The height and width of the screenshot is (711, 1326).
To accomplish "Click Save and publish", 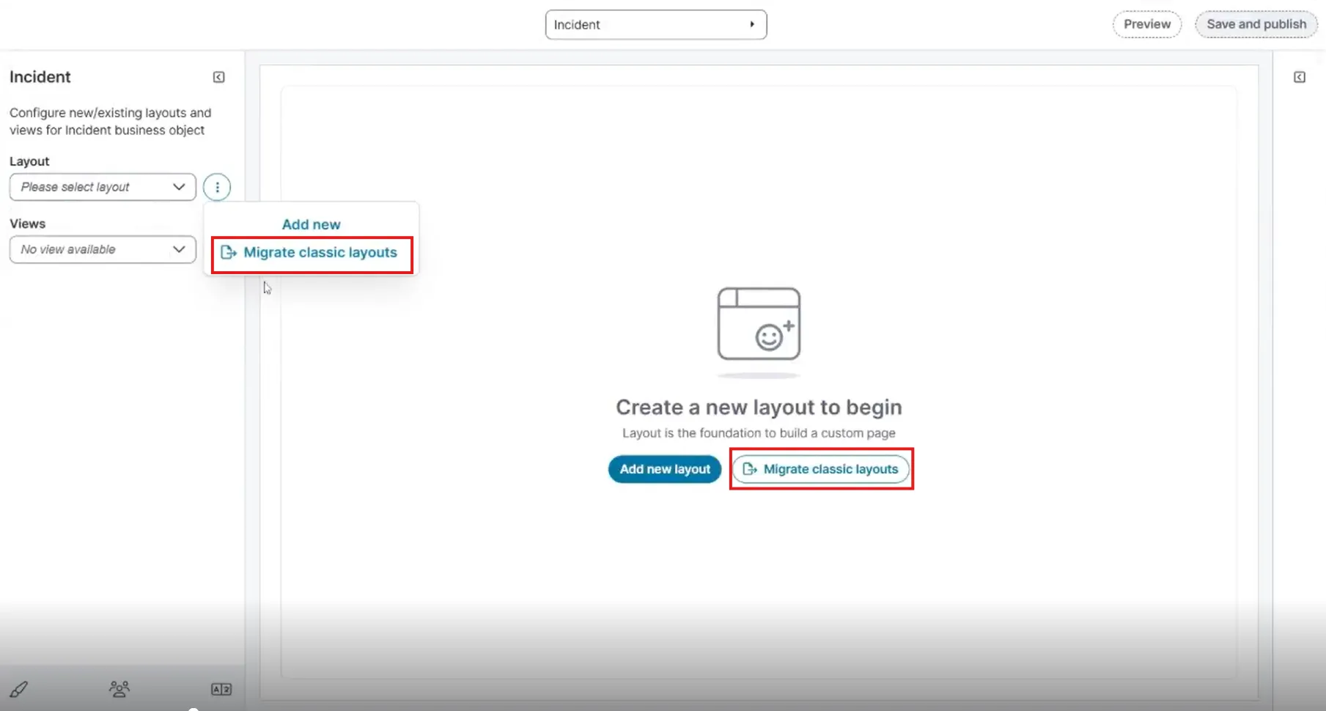I will coord(1256,24).
